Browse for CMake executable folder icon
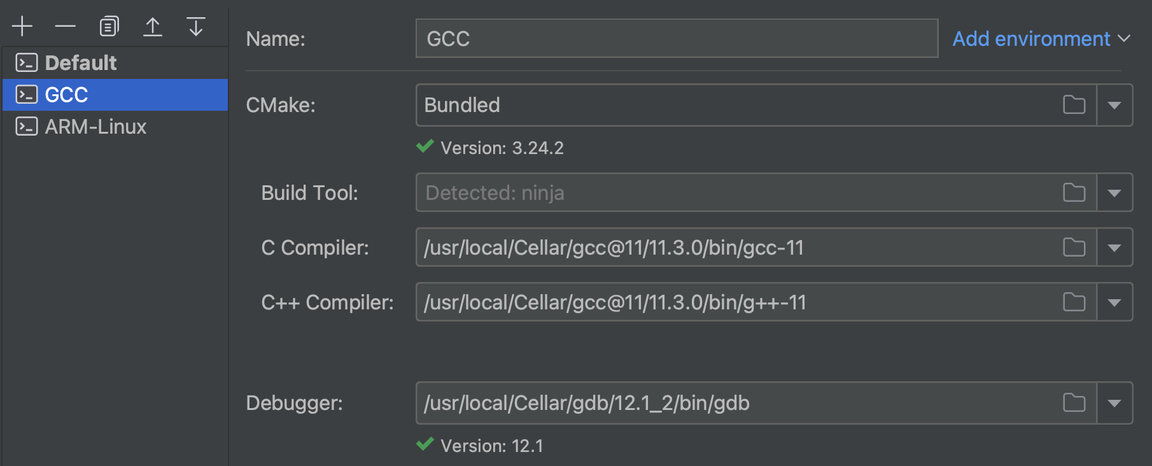The height and width of the screenshot is (466, 1152). [x=1074, y=105]
